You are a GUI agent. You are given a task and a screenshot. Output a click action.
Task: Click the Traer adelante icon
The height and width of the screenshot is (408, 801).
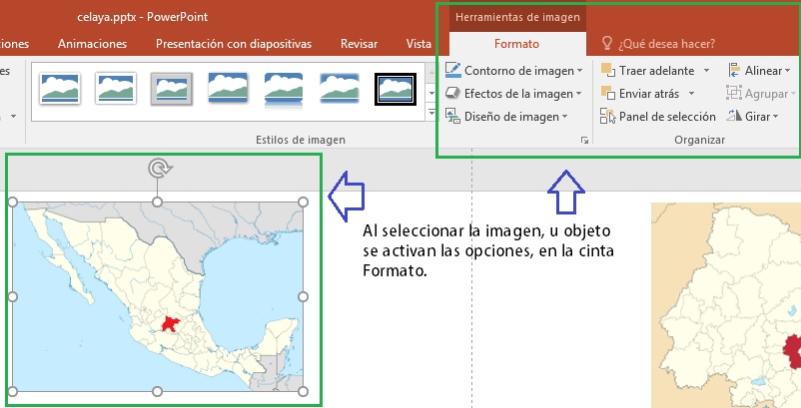pos(607,71)
